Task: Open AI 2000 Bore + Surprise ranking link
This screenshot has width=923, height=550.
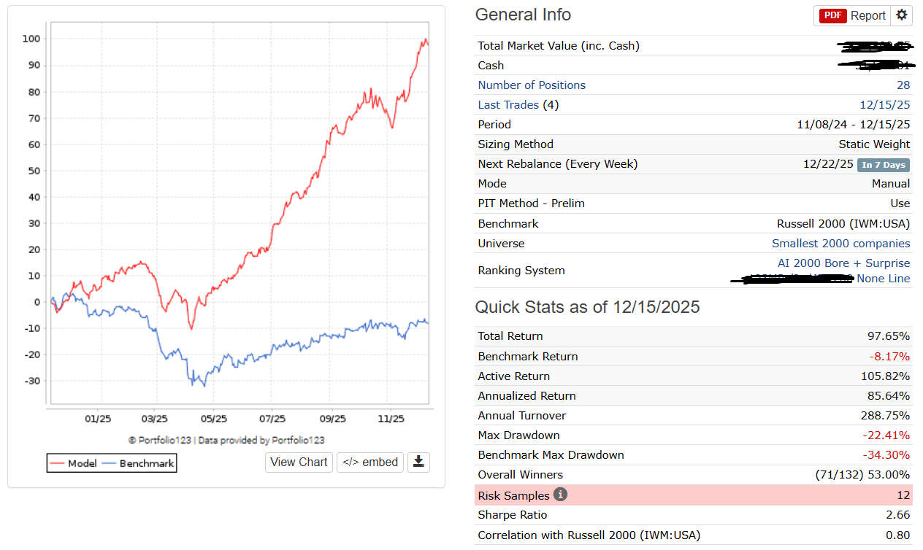Action: click(x=843, y=263)
